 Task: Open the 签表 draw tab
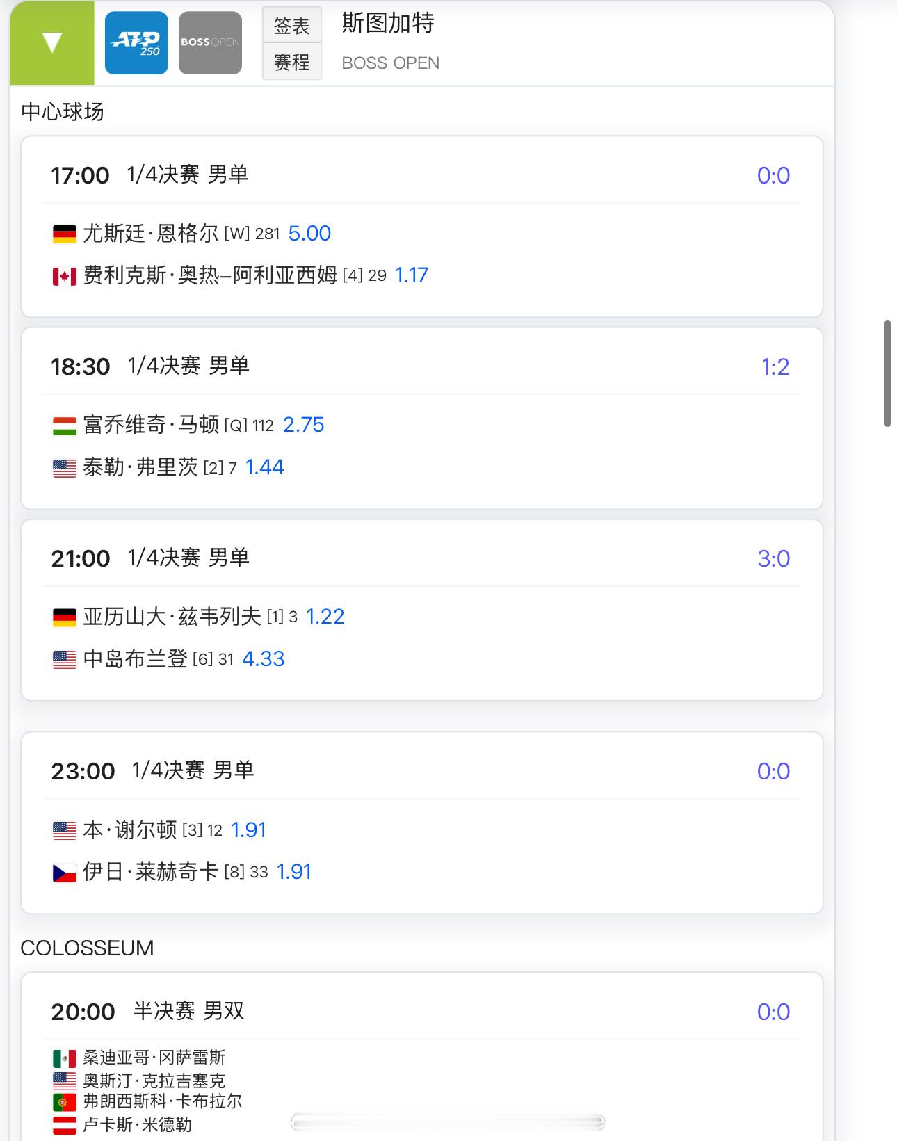point(292,26)
